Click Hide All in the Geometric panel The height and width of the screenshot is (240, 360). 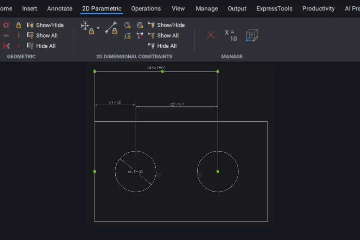[x=41, y=46]
